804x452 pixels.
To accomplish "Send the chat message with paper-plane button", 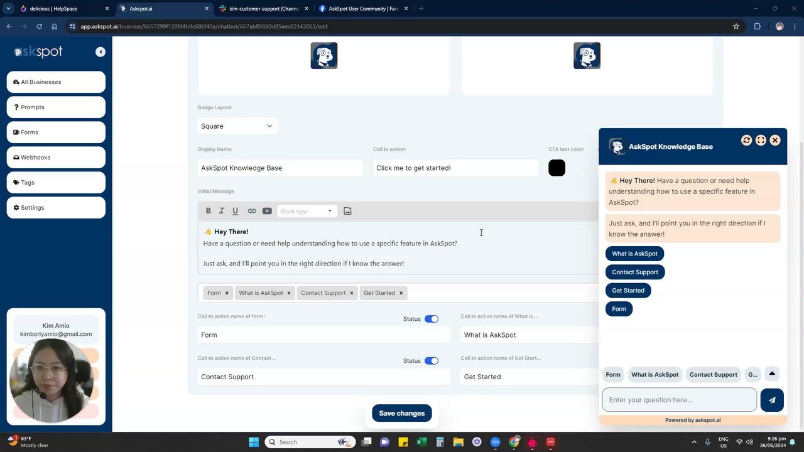I will click(772, 400).
